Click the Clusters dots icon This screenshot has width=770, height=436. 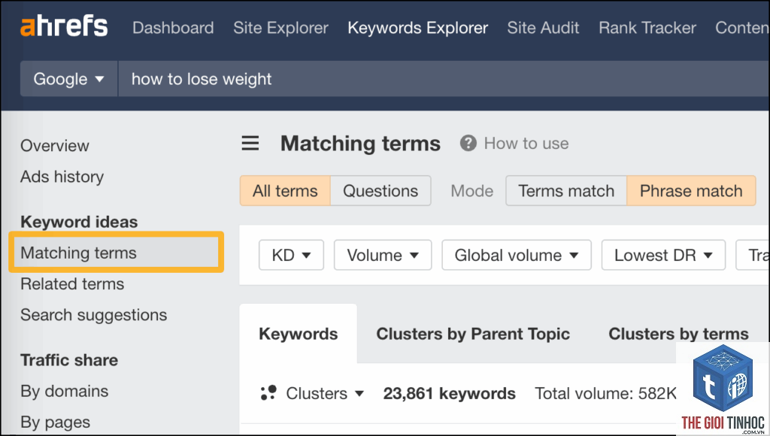(x=268, y=393)
